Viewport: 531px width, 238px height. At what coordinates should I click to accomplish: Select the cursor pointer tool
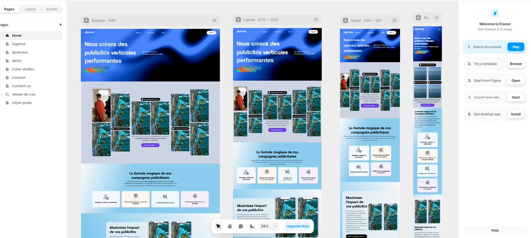point(218,226)
